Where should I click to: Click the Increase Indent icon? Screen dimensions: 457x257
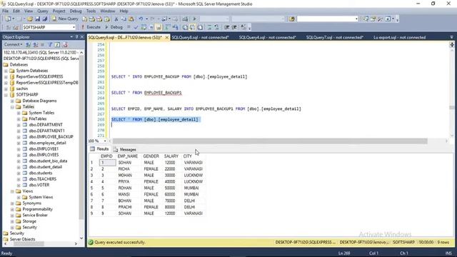[x=234, y=27]
